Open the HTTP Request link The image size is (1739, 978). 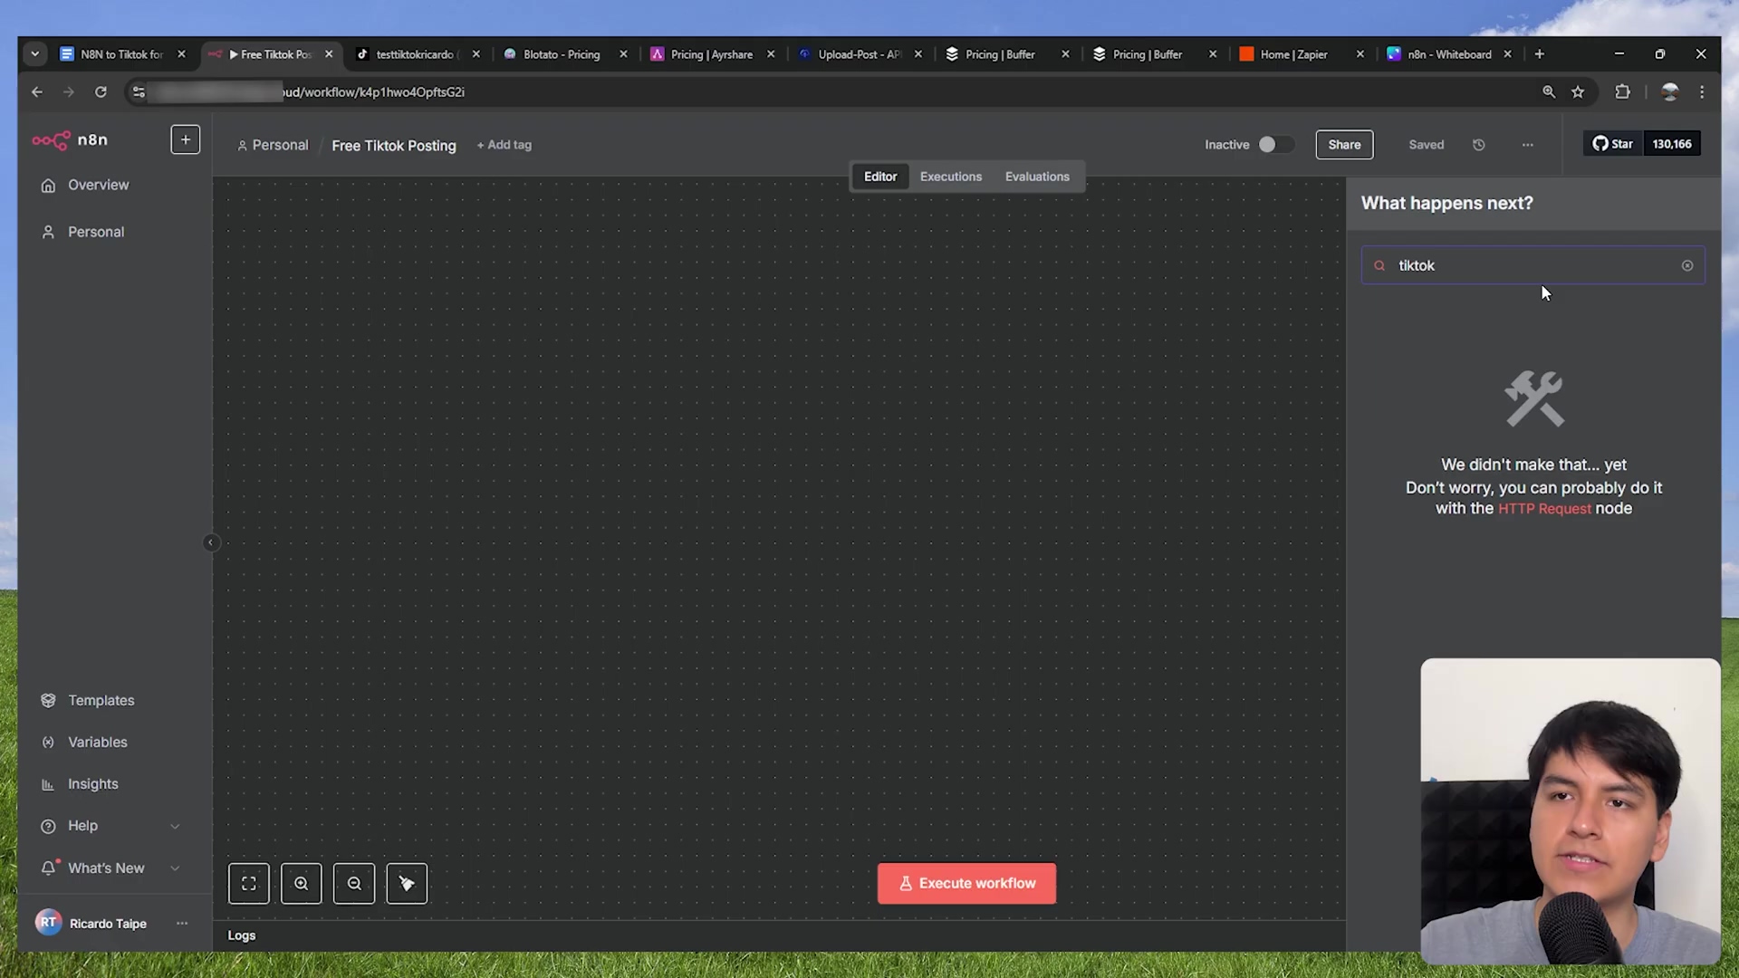1544,509
